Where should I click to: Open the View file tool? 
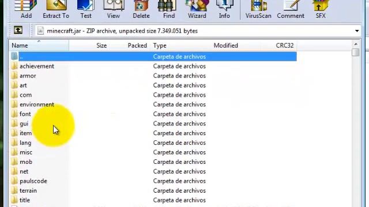pos(114,9)
